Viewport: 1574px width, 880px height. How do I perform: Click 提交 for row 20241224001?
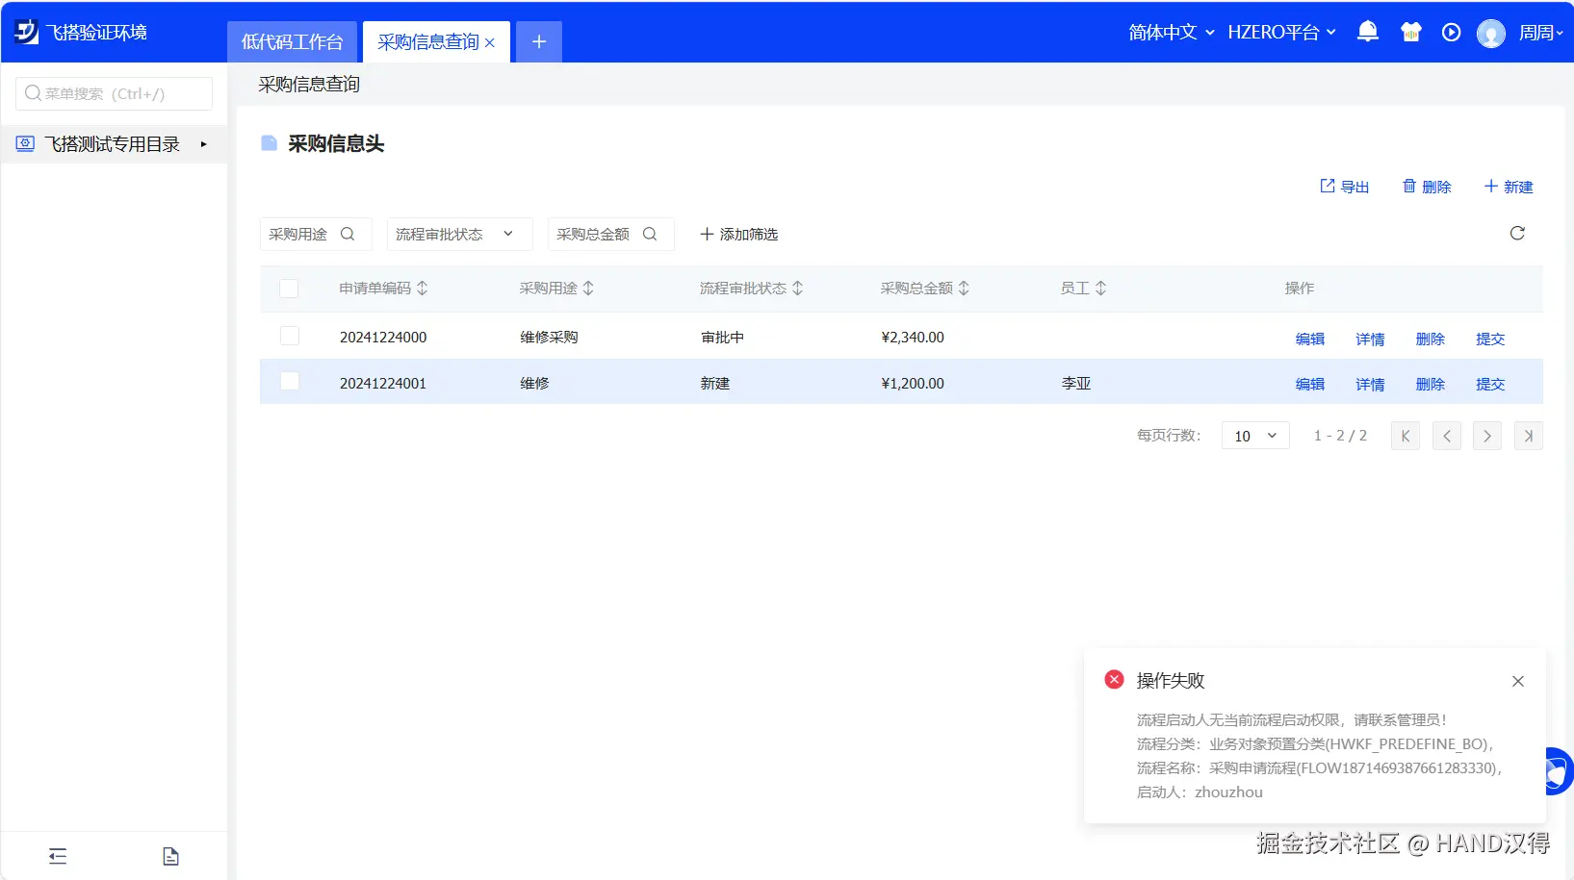pos(1490,384)
